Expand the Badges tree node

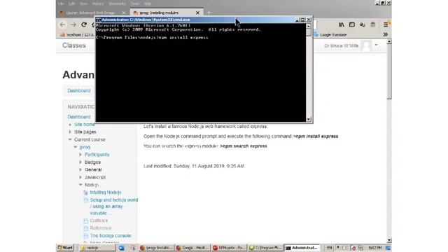click(80, 162)
